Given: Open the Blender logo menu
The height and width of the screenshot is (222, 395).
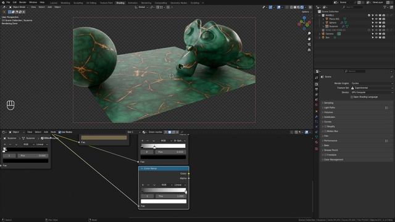Looking at the screenshot, I should click(3, 2).
